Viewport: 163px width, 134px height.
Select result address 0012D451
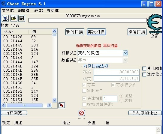coord(13,87)
